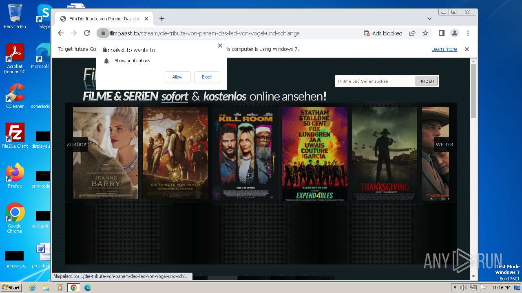Show hidden tray icons arrow
Viewport: 522px width, 293px height.
pyautogui.click(x=455, y=288)
